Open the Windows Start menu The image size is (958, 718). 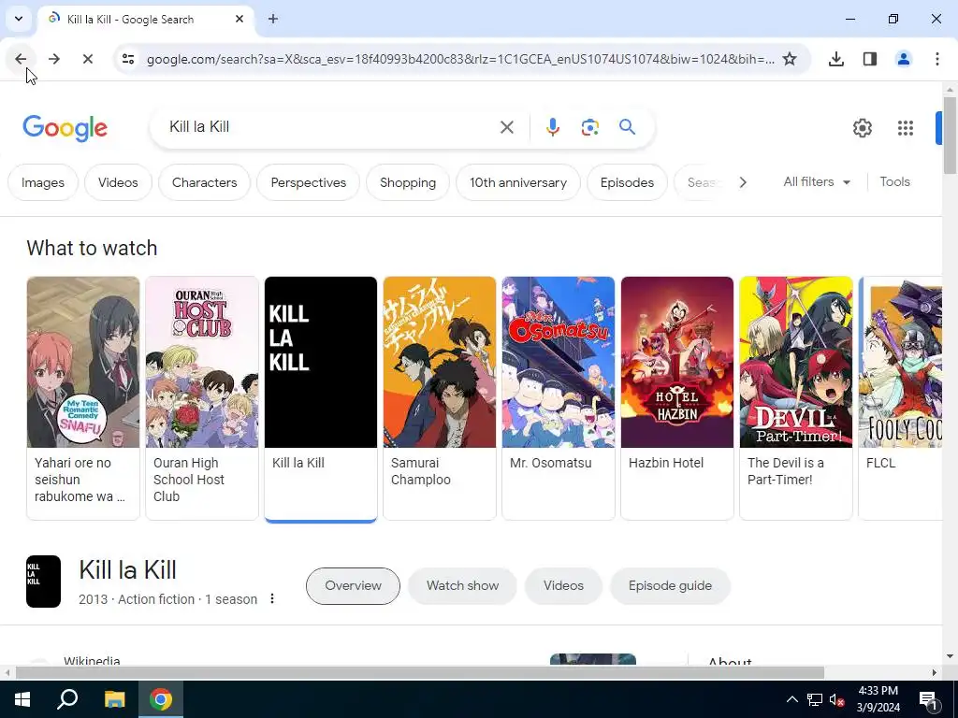[x=22, y=699]
